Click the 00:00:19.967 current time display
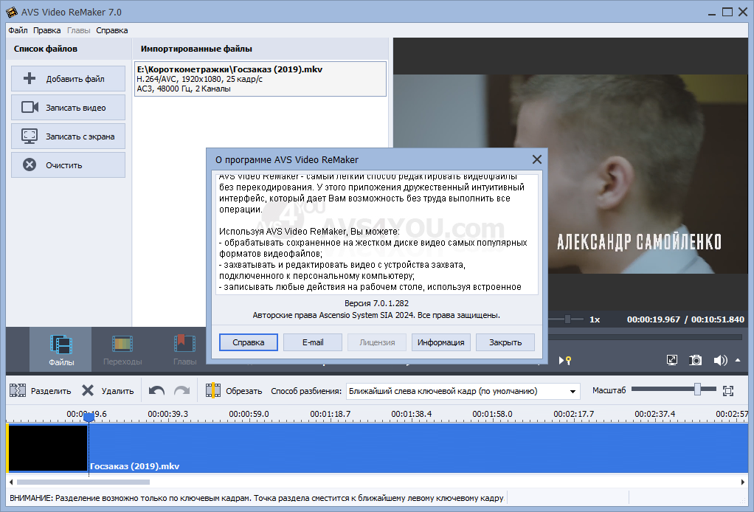This screenshot has width=754, height=512. [x=653, y=319]
